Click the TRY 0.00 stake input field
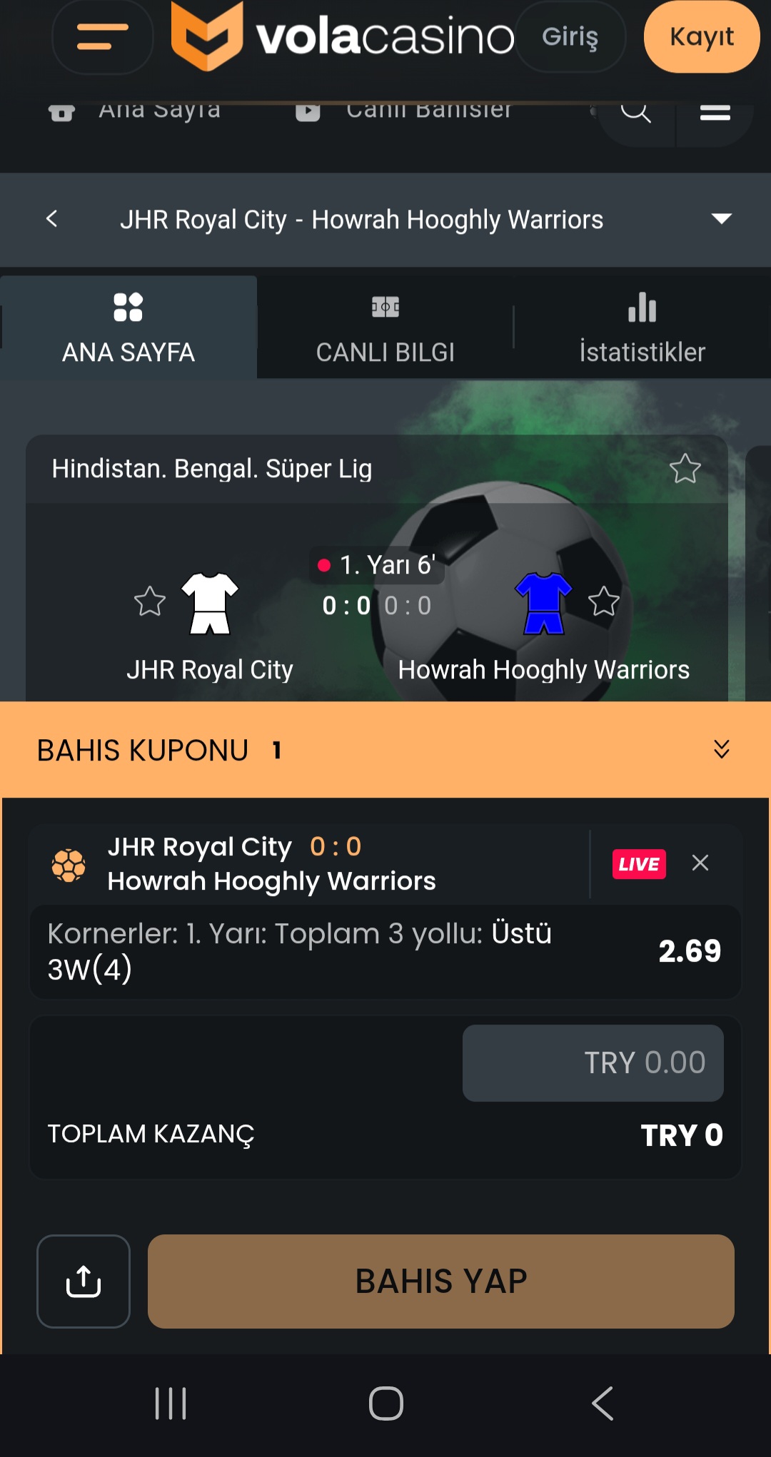 pos(593,1063)
